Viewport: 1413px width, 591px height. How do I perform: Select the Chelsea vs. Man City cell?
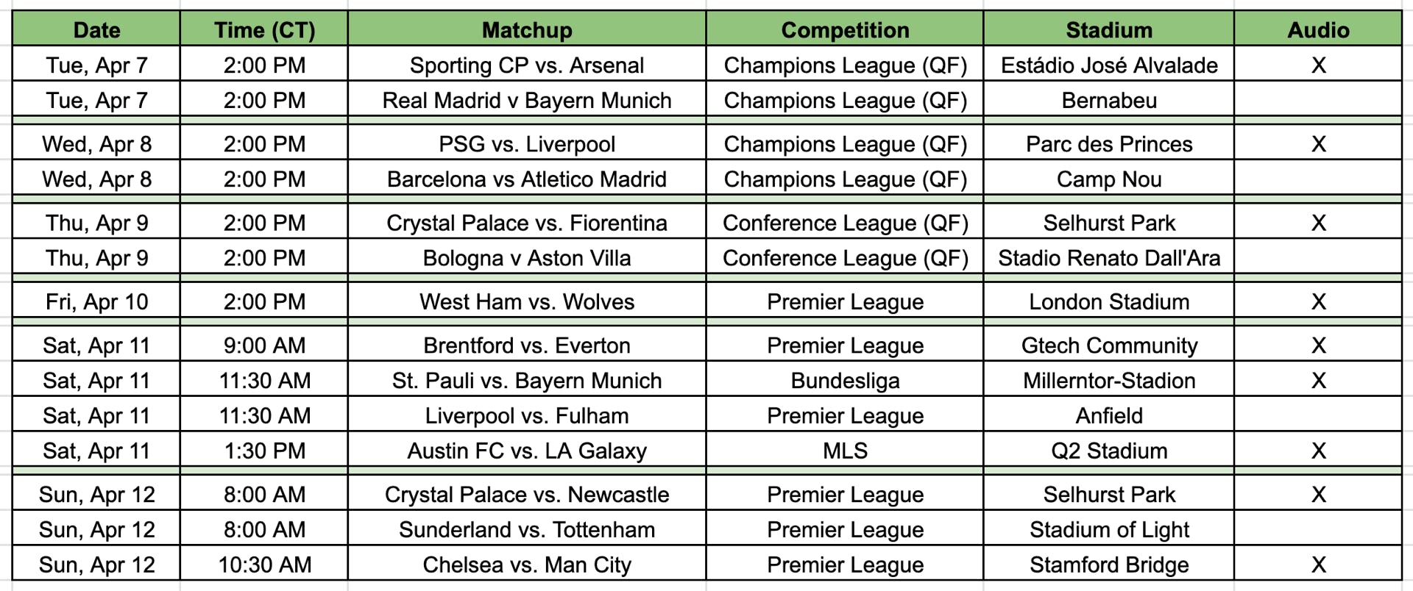coord(526,565)
